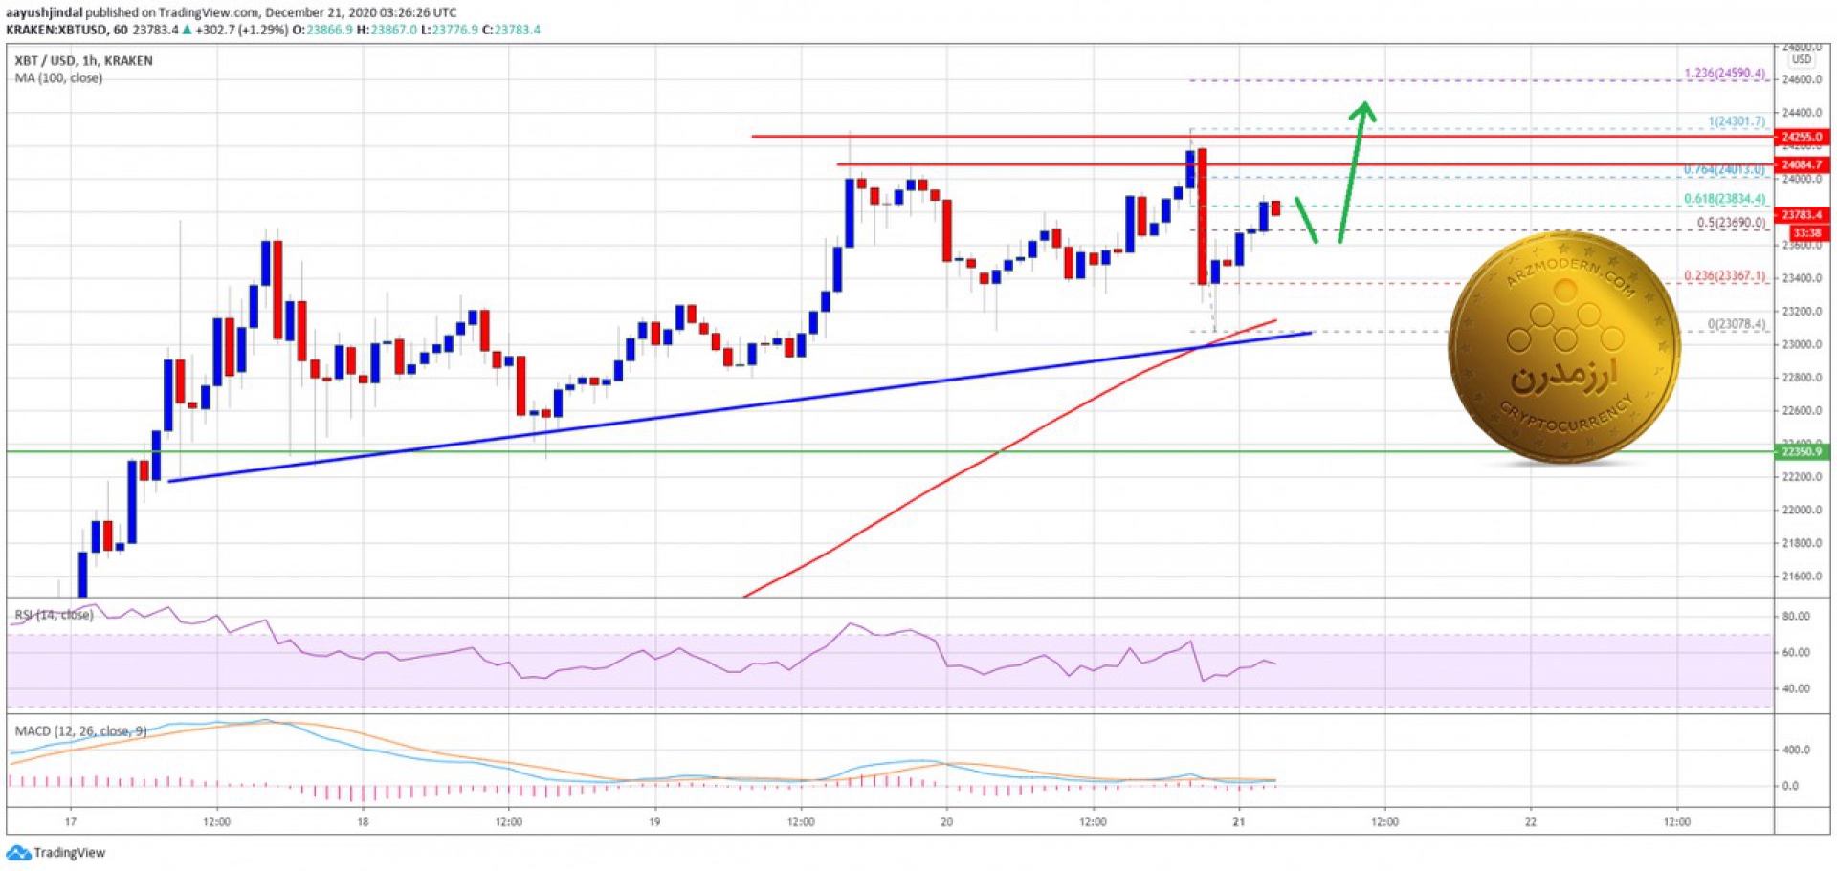Select the 0.236(23367.1) Fibonacci level label
This screenshot has height=871, width=1837.
pos(1724,276)
